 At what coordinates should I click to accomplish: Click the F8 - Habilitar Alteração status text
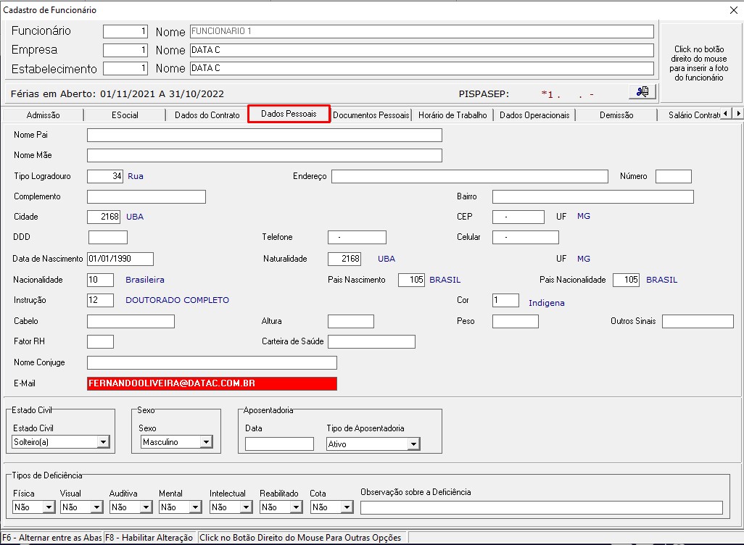pos(149,538)
